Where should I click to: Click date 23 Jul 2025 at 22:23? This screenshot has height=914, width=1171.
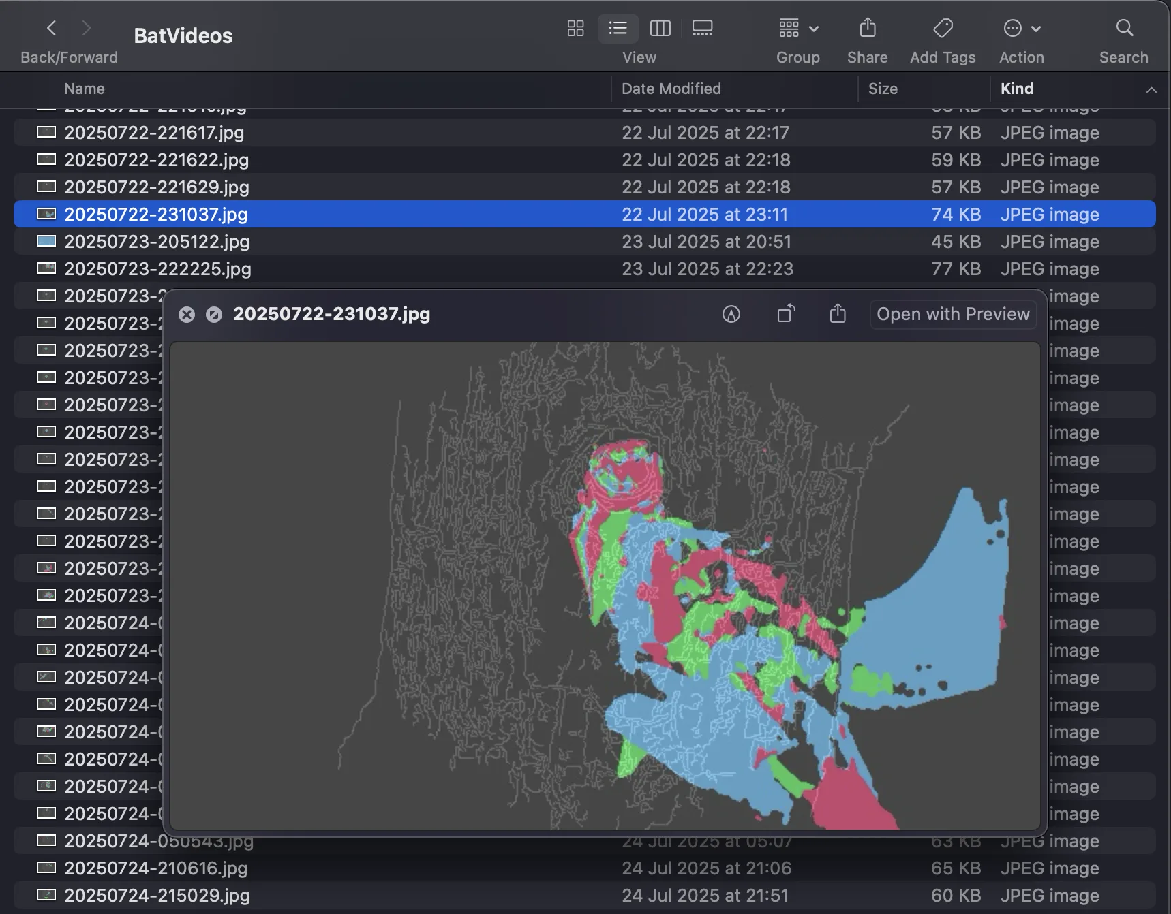click(707, 269)
